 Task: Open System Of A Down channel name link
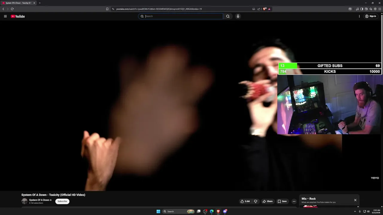pos(39,200)
